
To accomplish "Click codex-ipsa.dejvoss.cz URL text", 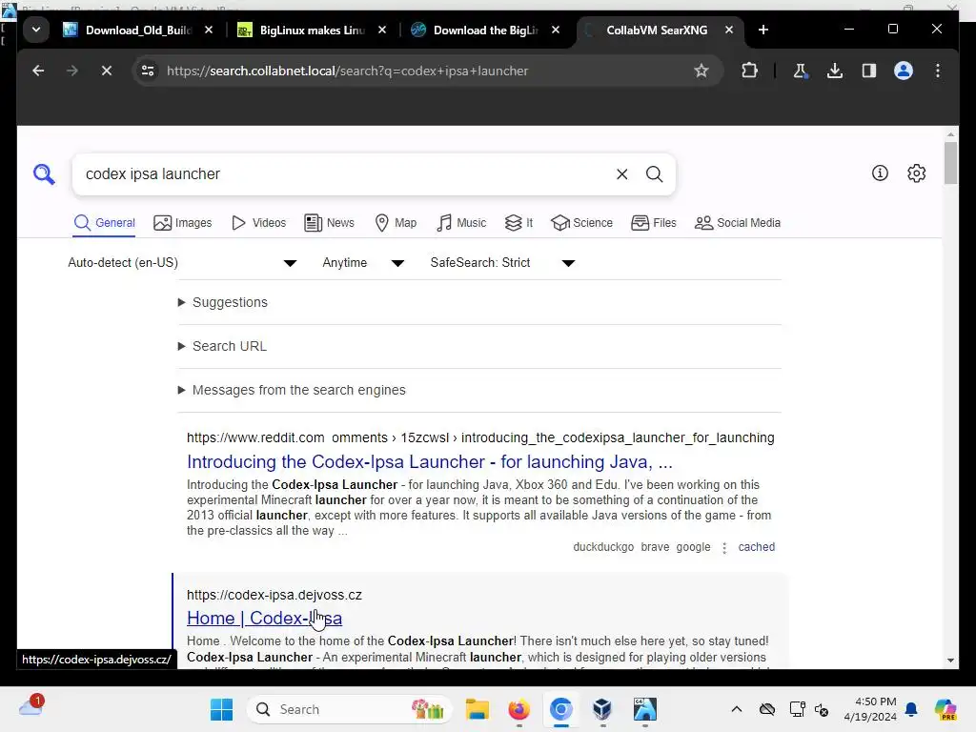I will point(274,595).
